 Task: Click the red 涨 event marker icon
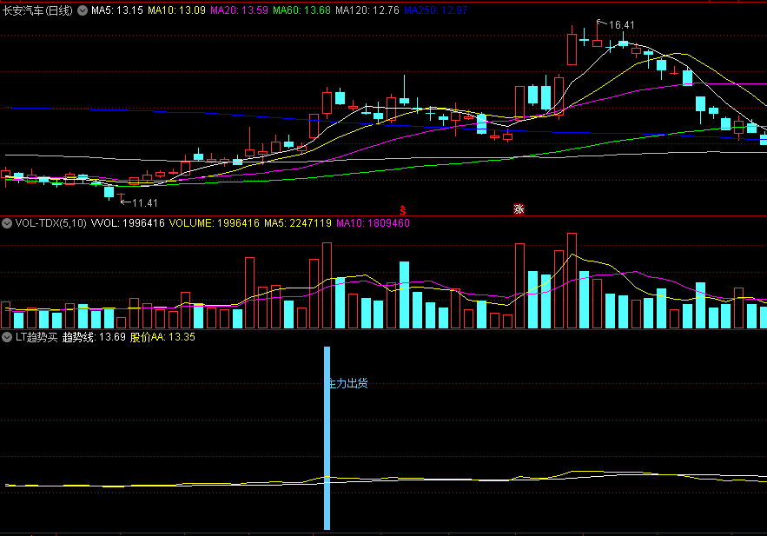519,208
